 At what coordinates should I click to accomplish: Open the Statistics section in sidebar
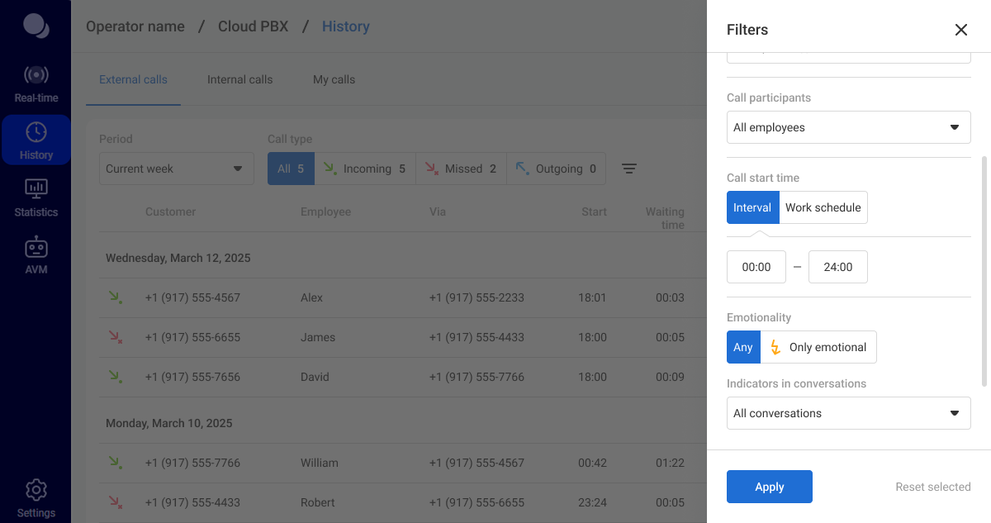(36, 198)
